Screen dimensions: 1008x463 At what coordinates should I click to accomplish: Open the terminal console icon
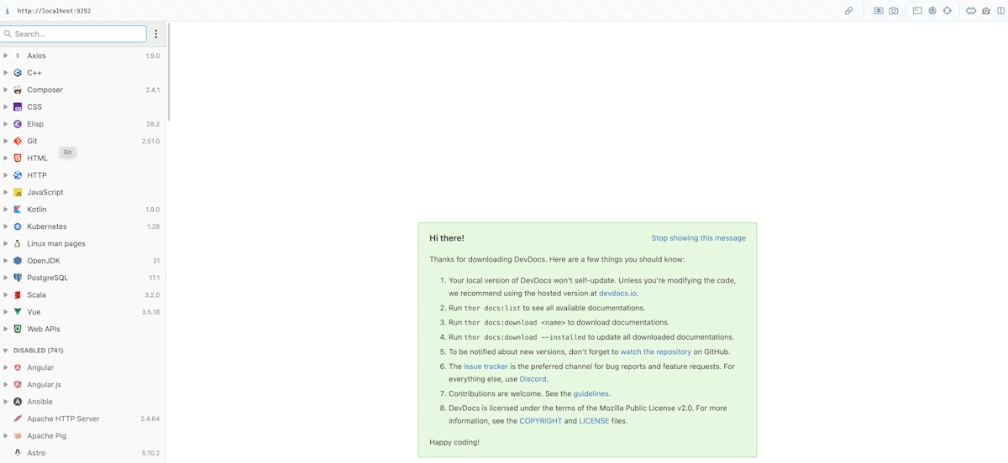[x=917, y=11]
